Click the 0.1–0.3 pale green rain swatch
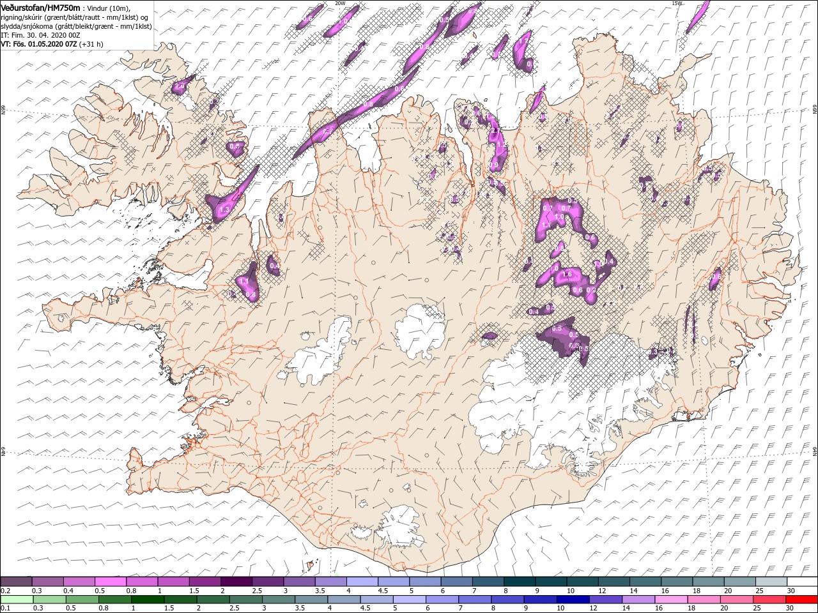Screen dimensions: 818x613 pos(16,600)
